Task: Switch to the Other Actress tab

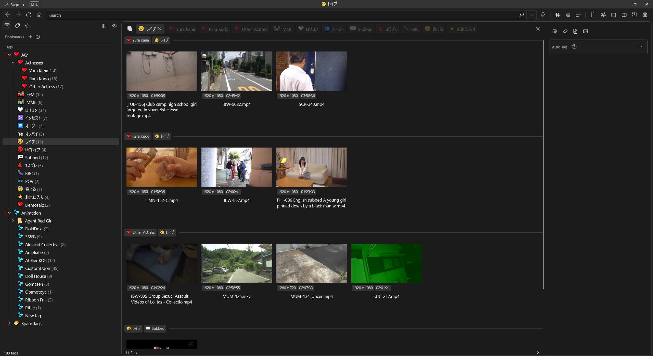Action: click(x=251, y=29)
